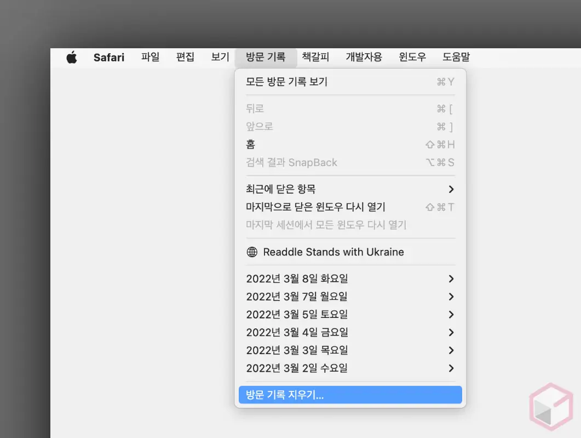Choose 방문 기록 지우기... to clear history

click(x=350, y=395)
